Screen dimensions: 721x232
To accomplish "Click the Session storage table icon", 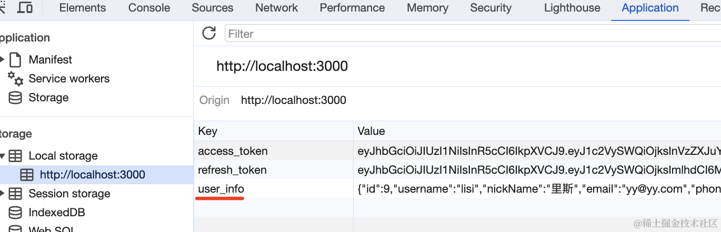I will 16,194.
